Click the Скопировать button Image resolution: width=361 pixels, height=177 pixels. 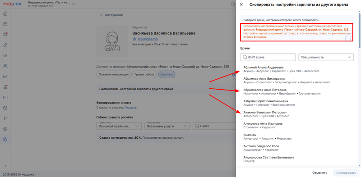coord(346,172)
